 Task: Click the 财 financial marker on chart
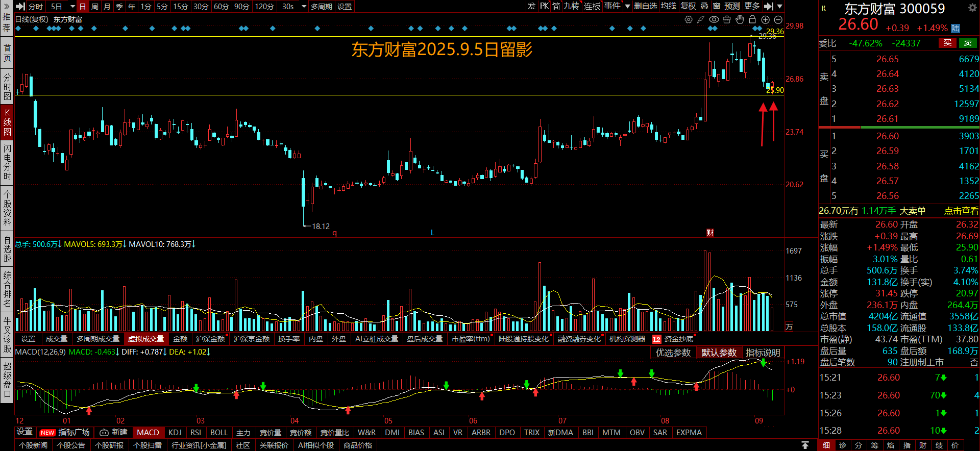(x=710, y=233)
